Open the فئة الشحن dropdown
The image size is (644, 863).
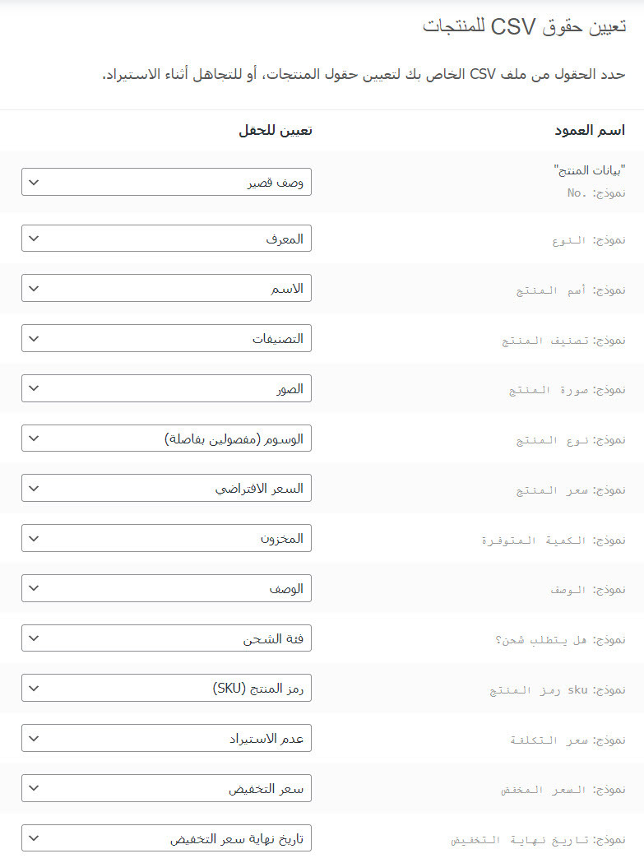166,638
